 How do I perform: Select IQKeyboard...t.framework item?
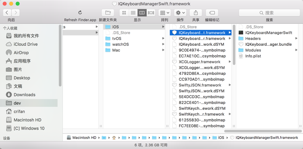(x=201, y=33)
